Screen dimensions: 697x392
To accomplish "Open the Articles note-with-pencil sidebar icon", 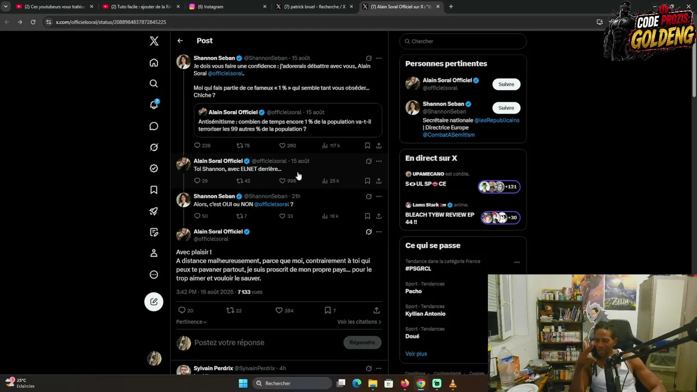I will 154,232.
